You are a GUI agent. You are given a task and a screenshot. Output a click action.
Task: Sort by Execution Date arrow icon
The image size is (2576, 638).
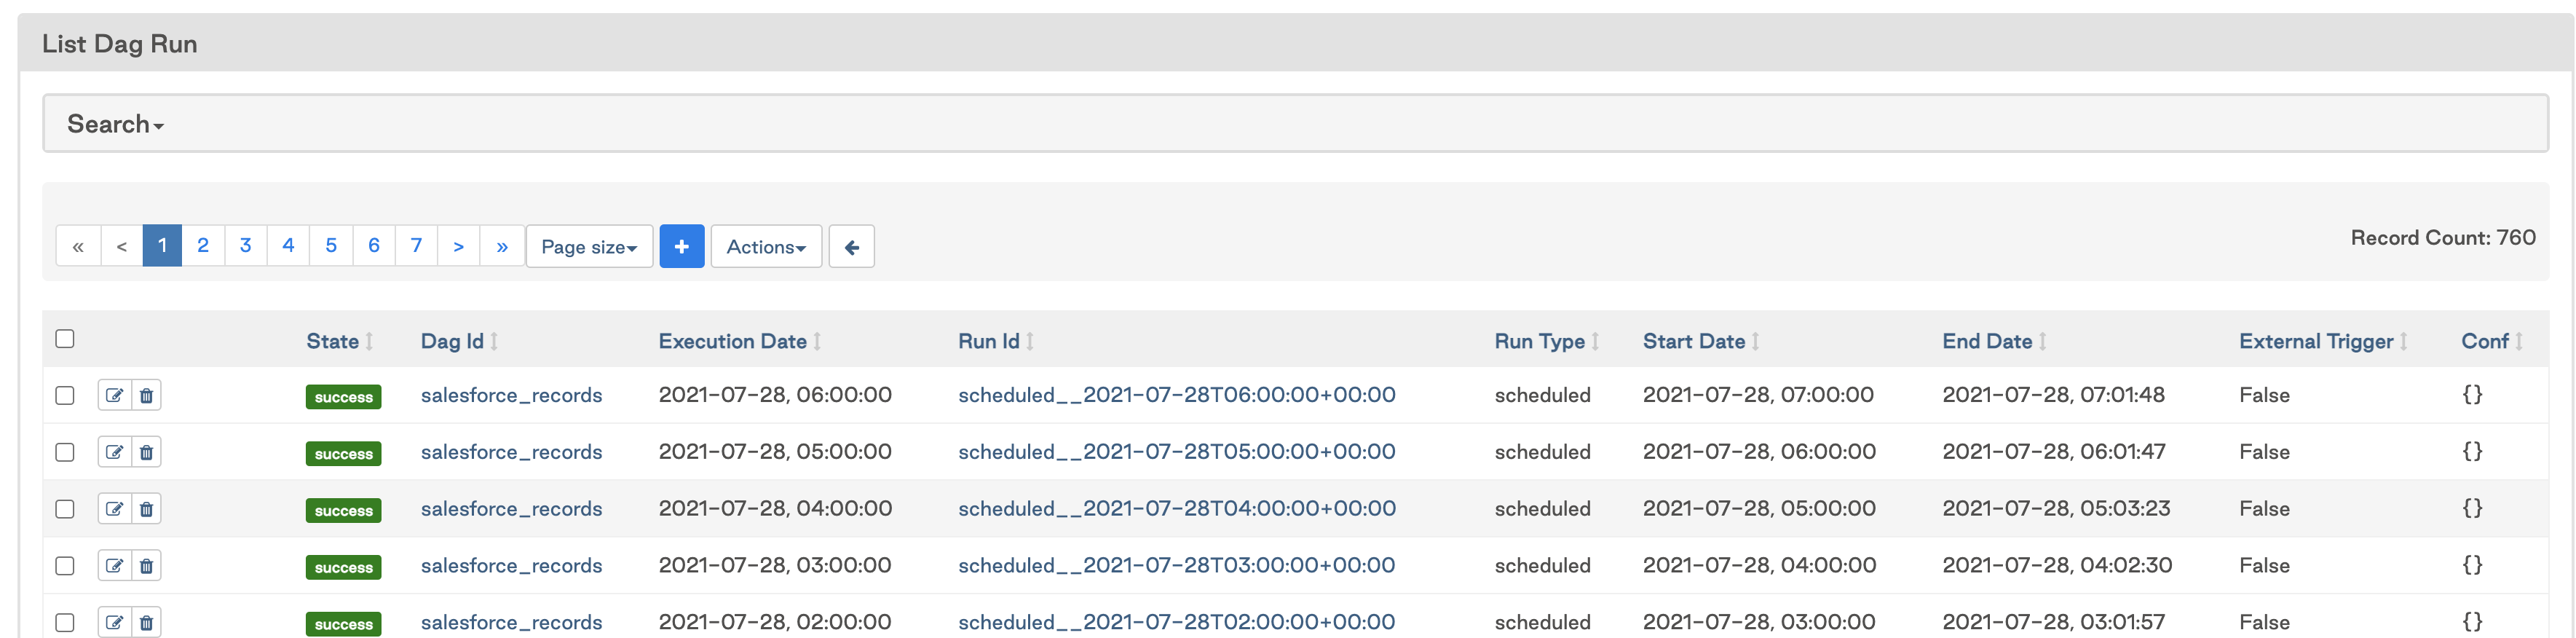(817, 341)
